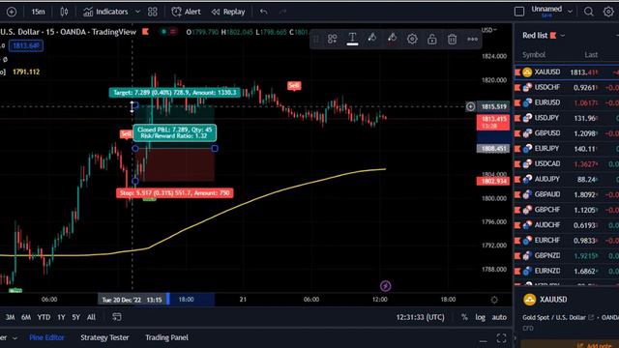This screenshot has height=348, width=619.
Task: Open the quick search magnifier
Action: click(x=589, y=12)
